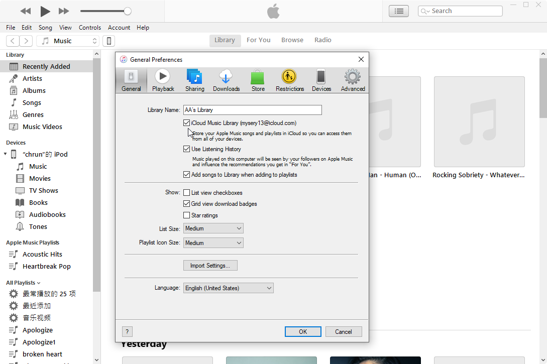The width and height of the screenshot is (547, 364).
Task: Open the Downloads preferences pane
Action: point(226,80)
